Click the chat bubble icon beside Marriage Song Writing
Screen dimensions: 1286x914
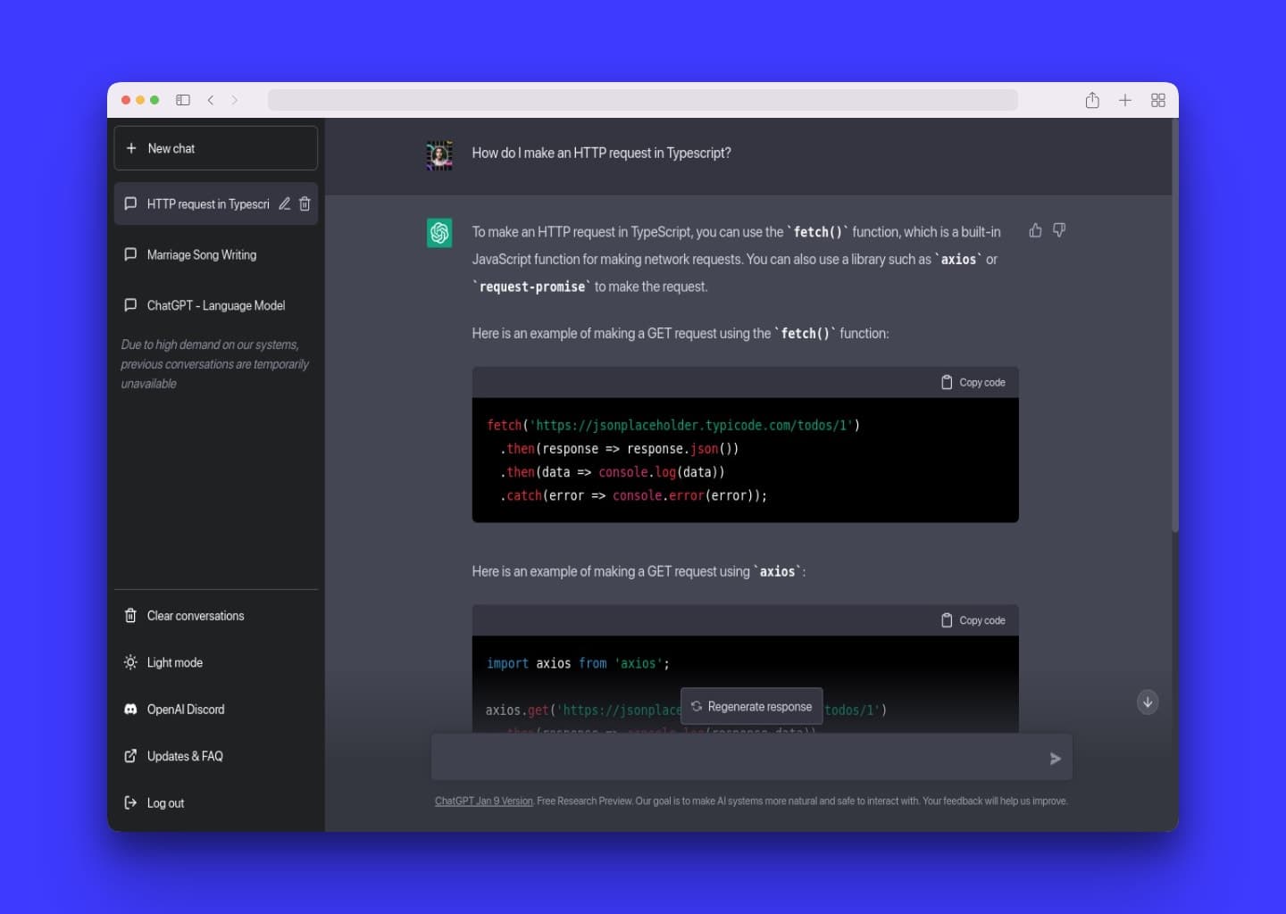[130, 254]
